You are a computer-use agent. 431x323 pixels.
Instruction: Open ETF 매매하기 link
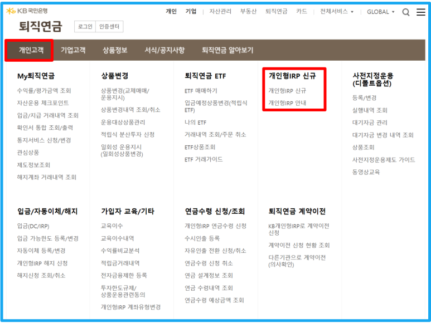click(201, 91)
